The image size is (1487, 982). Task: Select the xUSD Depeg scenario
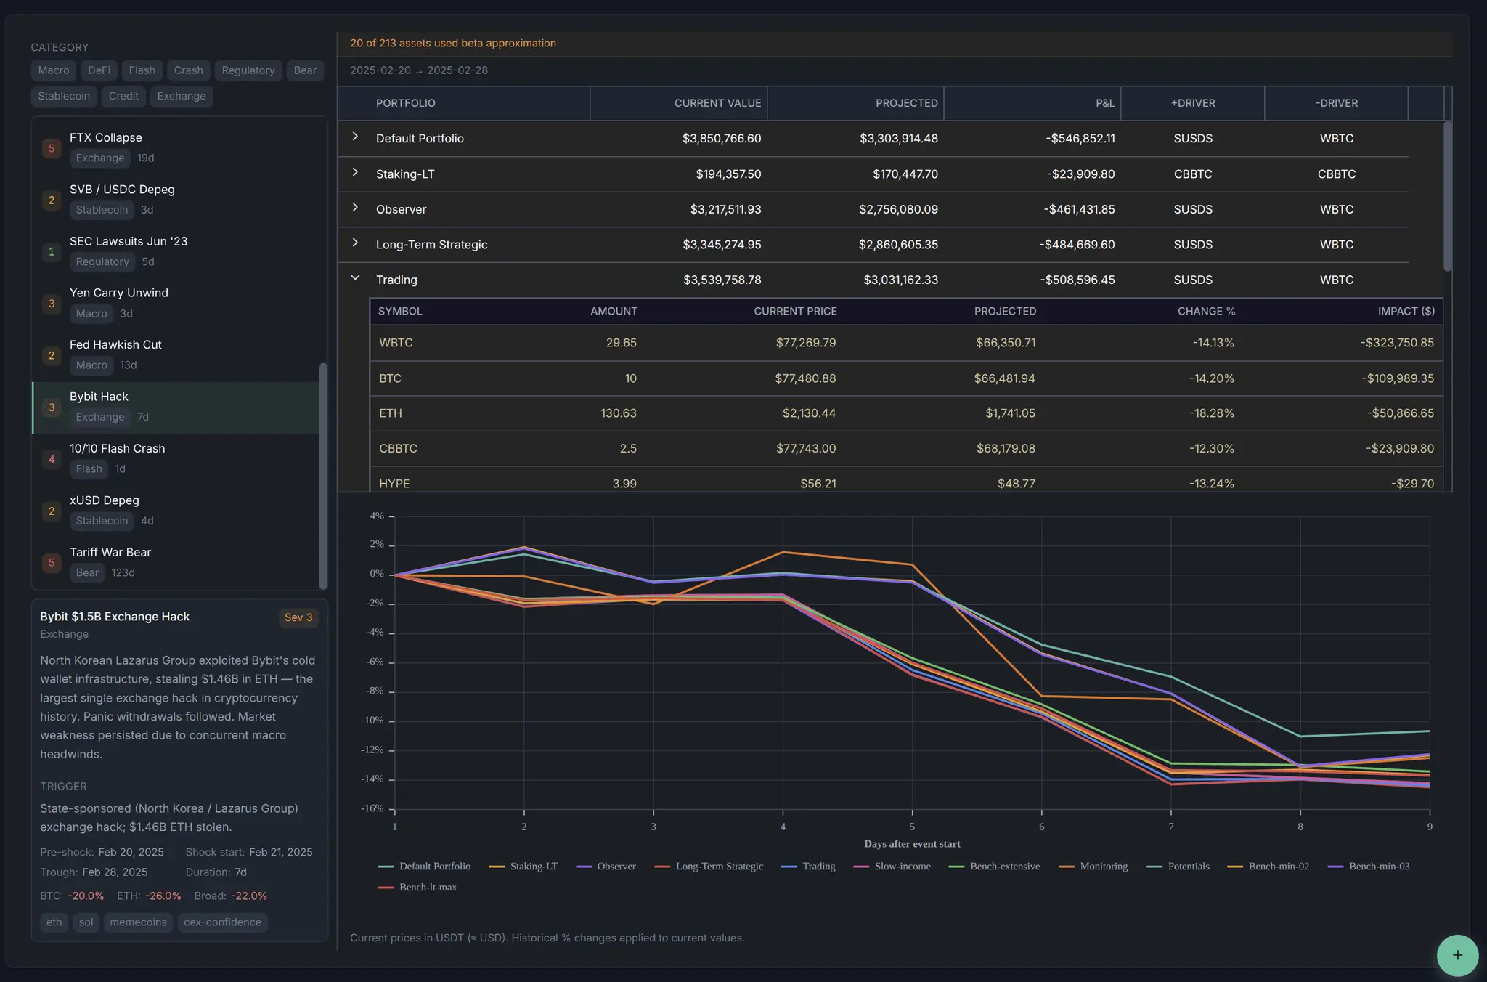[x=176, y=511]
